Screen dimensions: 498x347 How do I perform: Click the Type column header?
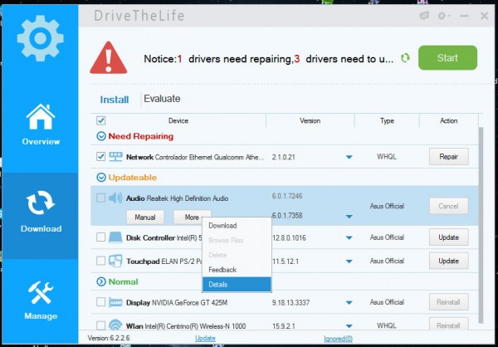387,120
